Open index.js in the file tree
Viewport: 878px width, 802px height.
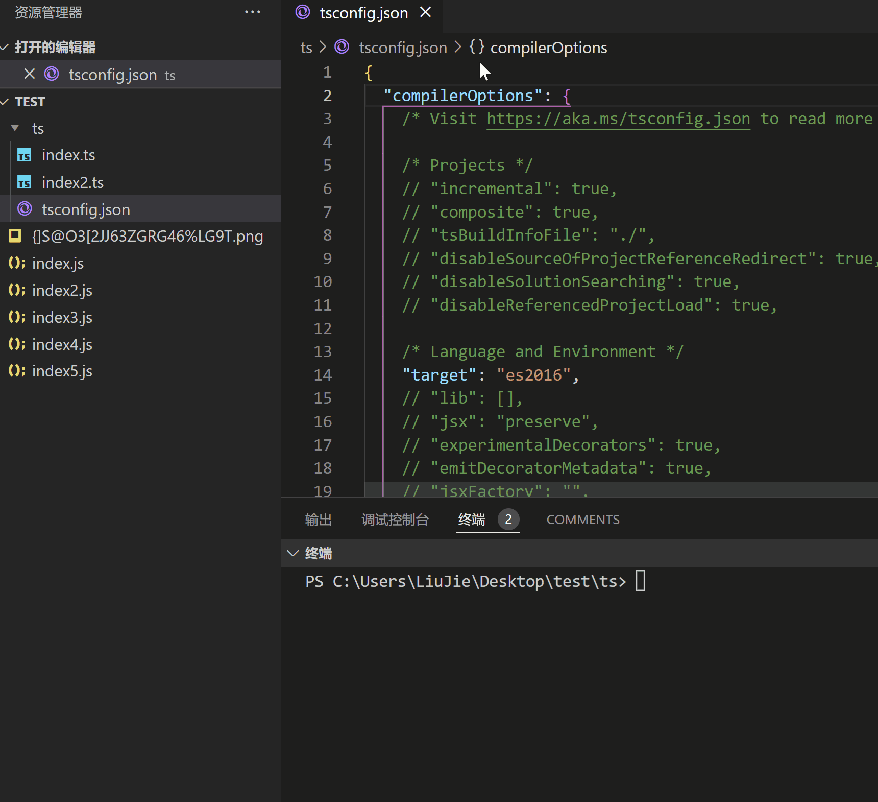pos(140,263)
